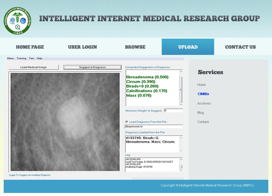Click the Minimum Weight to Suggest field
This screenshot has width=272, height=196.
173,110
